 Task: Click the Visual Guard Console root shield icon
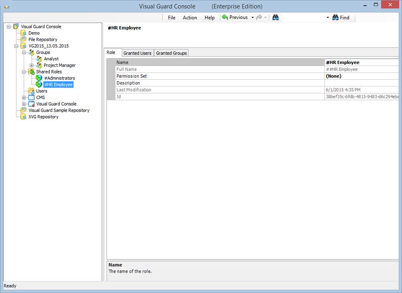16,27
